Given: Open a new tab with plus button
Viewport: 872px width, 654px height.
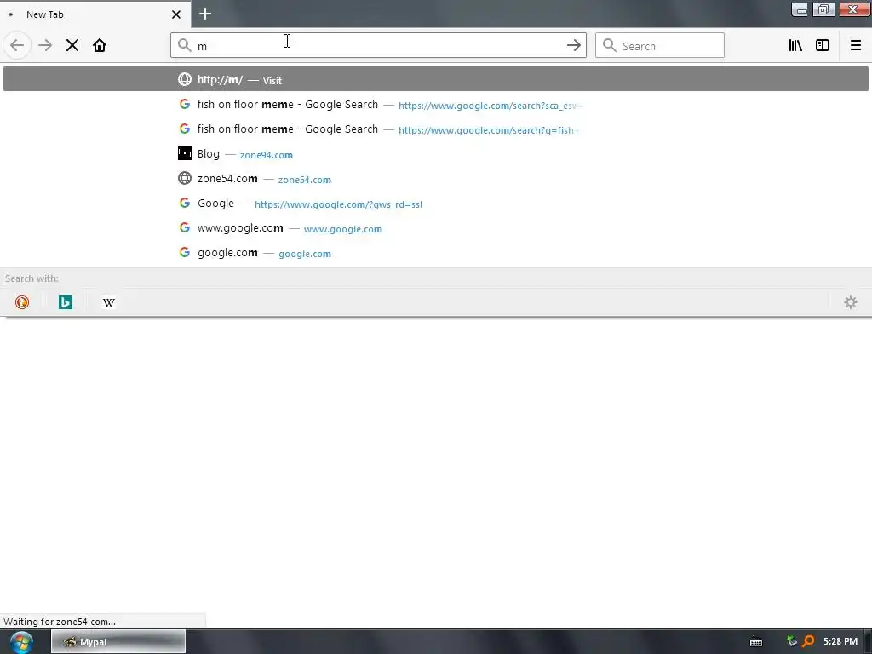Looking at the screenshot, I should [204, 14].
